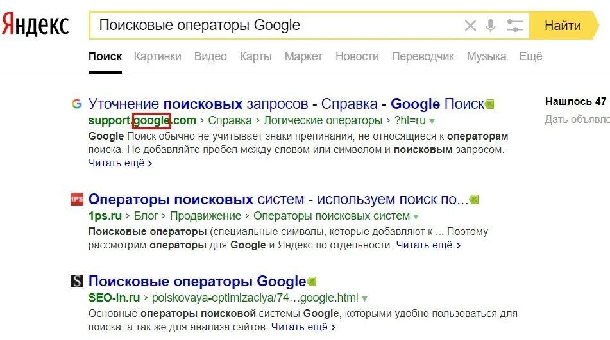Click the Google favicon beside the first result
This screenshot has height=340, width=610.
(x=76, y=104)
